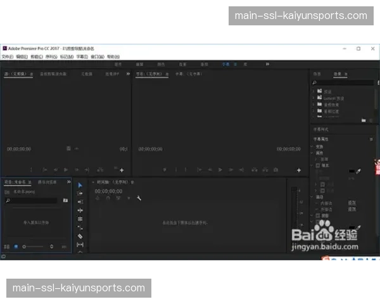Create new custom bin in Effects panel
Viewport: 380px width, 304px height.
(364, 120)
